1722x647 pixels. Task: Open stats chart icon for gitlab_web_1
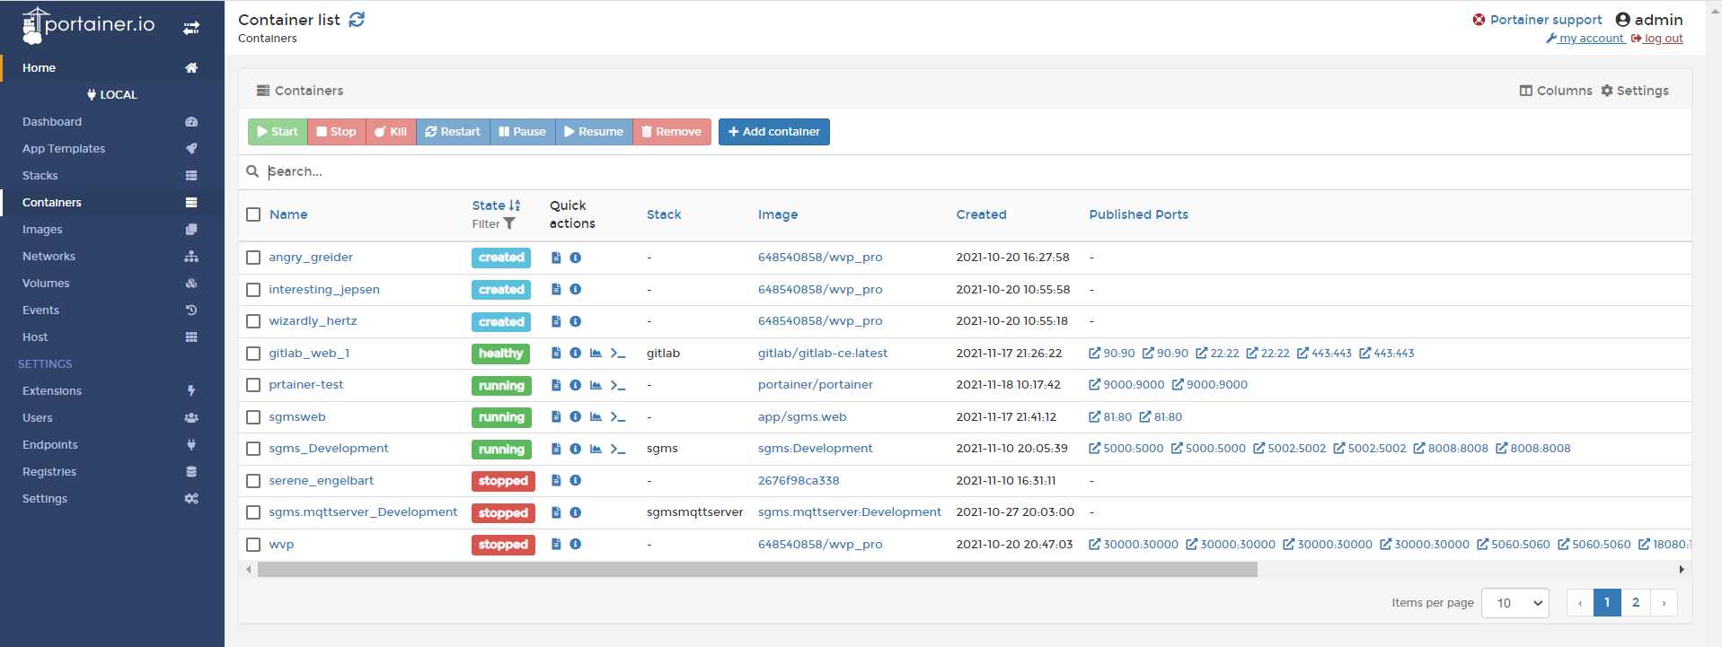pyautogui.click(x=596, y=354)
